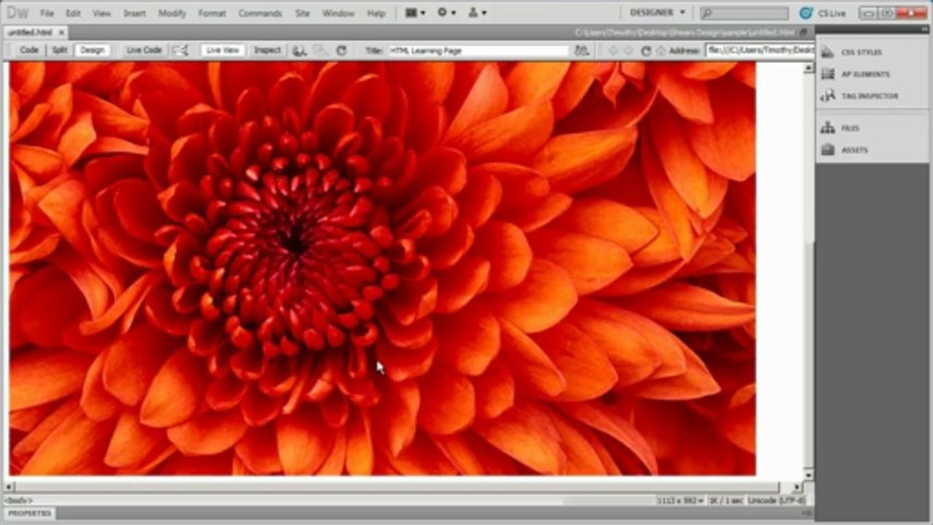The image size is (933, 525).
Task: Click the orange flower image in document
Action: 382,268
